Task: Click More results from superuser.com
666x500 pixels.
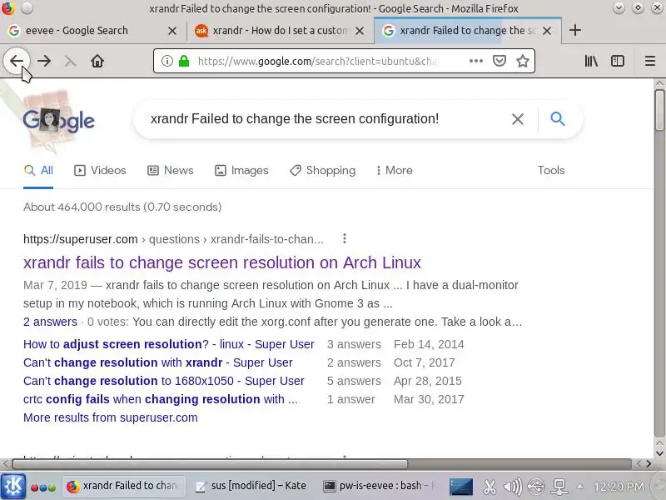Action: (111, 417)
